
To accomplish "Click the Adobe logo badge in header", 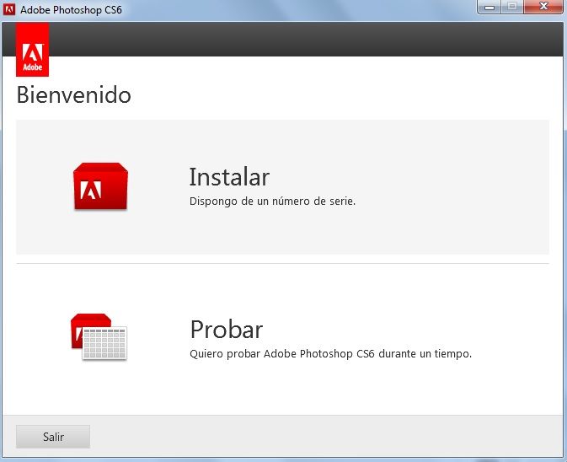I will 33,50.
